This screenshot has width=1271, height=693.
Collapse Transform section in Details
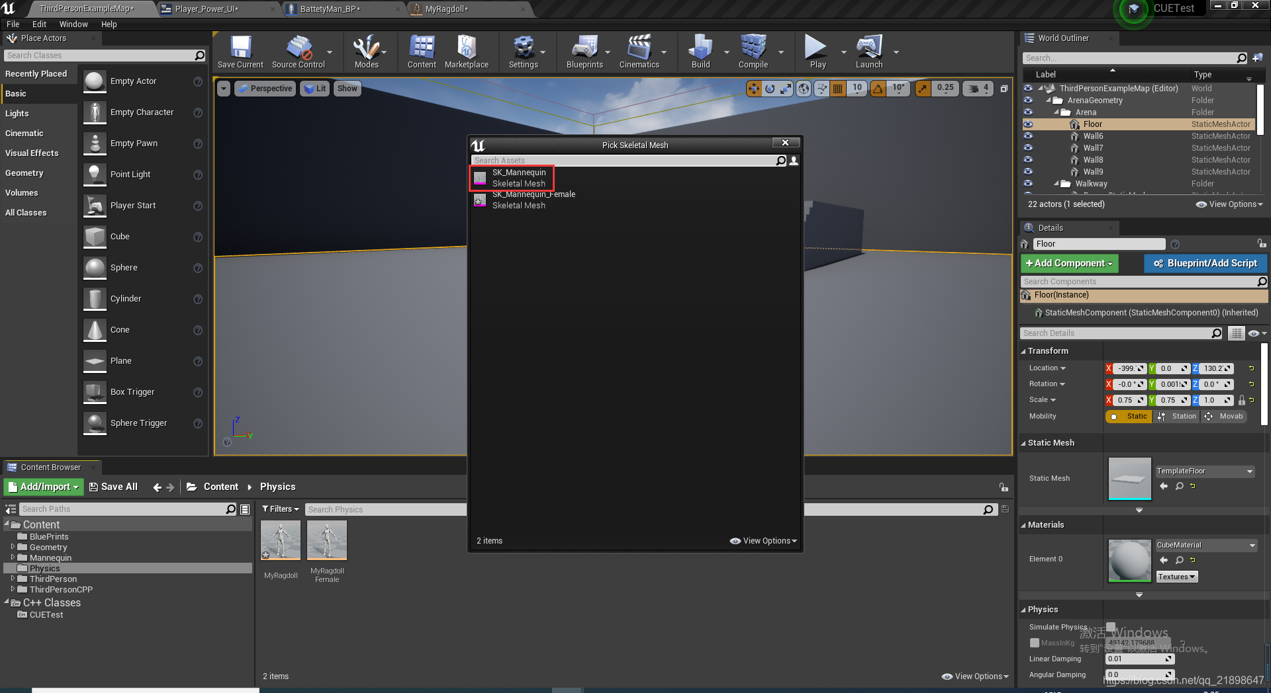[1023, 351]
